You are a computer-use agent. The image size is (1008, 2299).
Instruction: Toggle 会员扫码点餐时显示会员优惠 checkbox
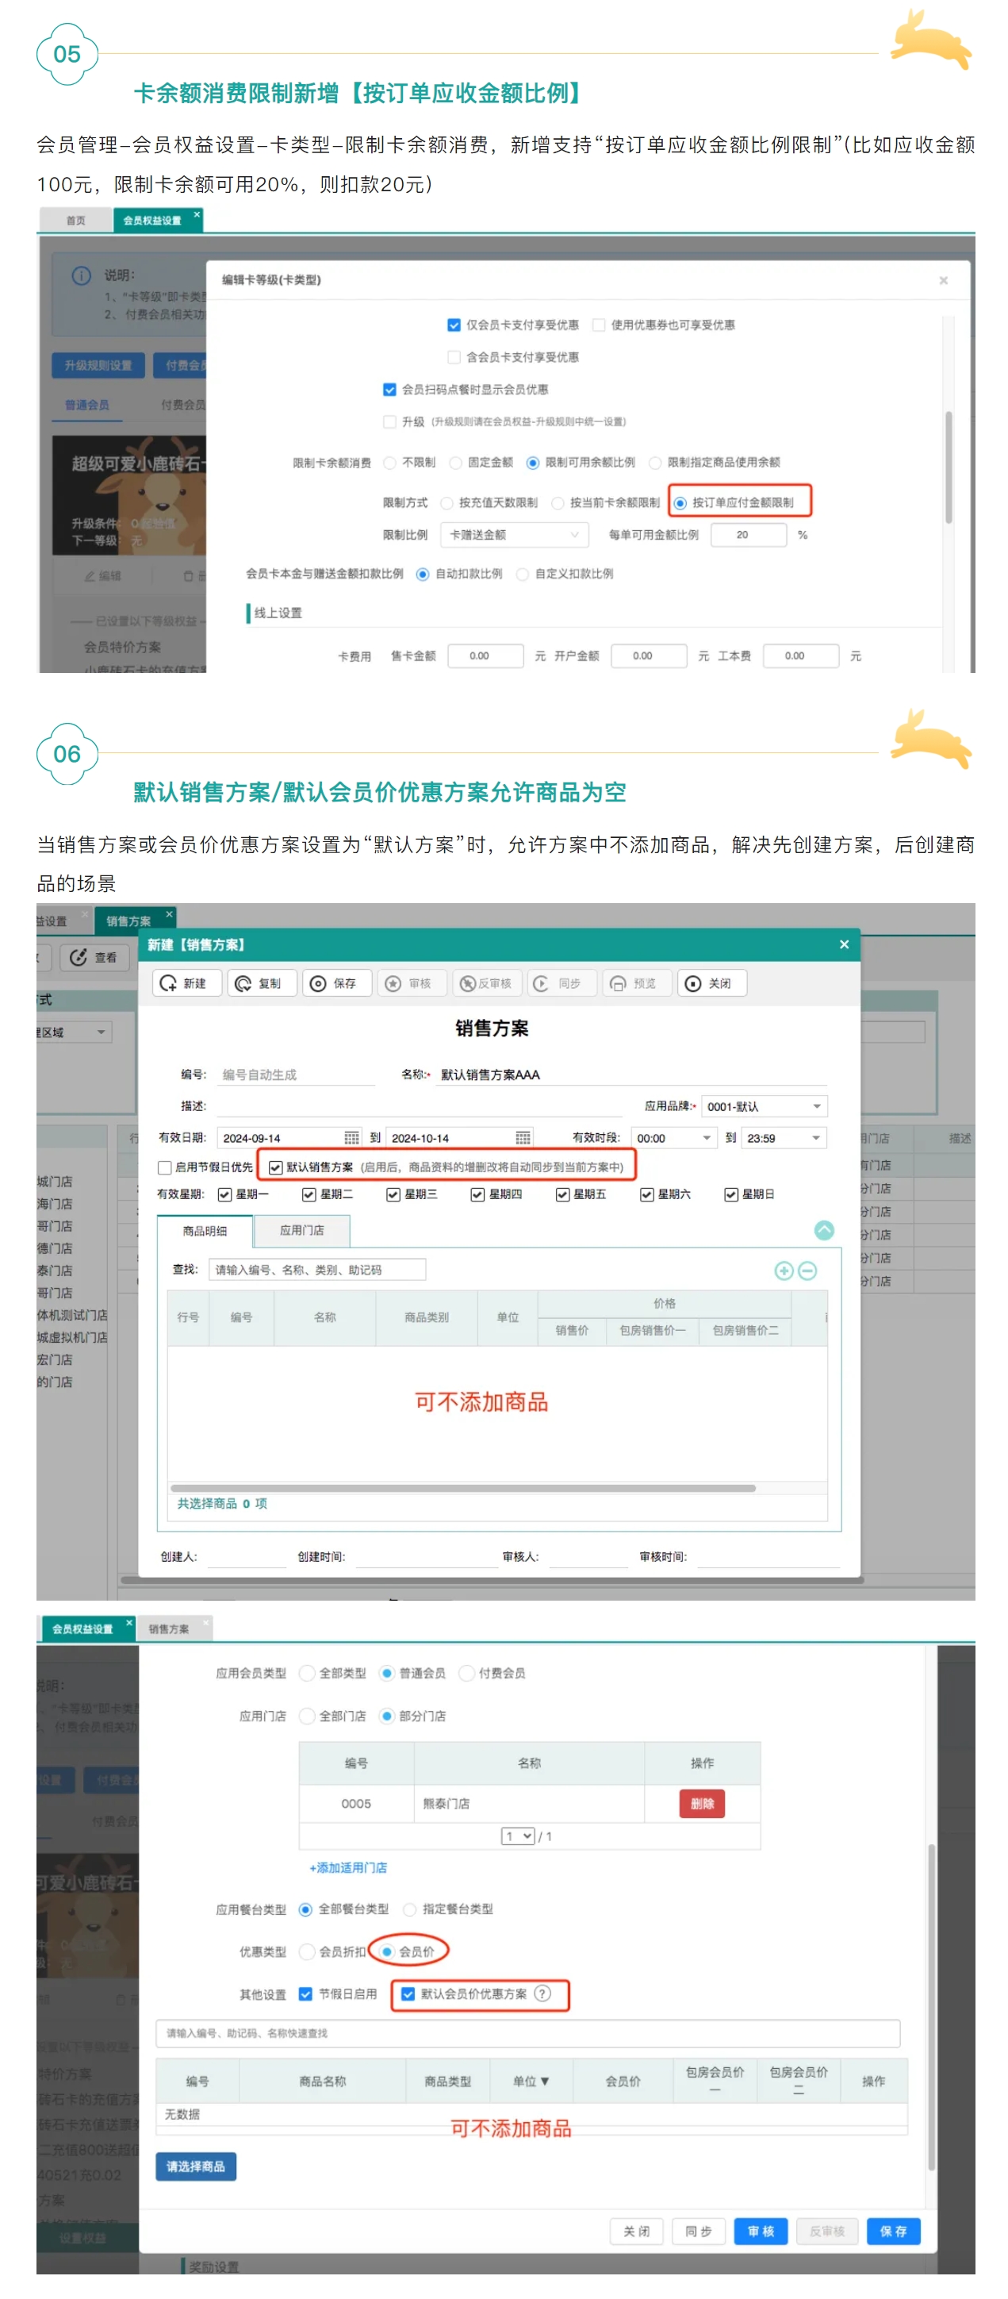coord(390,389)
